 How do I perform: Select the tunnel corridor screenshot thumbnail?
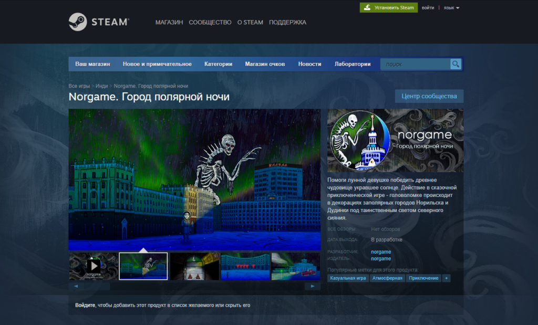pyautogui.click(x=194, y=266)
